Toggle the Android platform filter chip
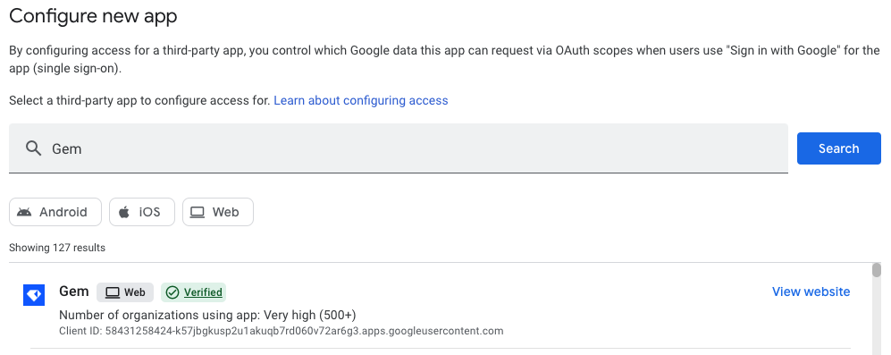Viewport: 891px width, 355px height. 55,212
